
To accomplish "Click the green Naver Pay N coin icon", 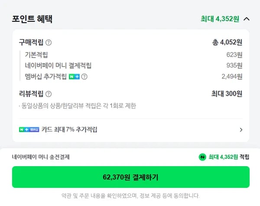I will [202, 157].
